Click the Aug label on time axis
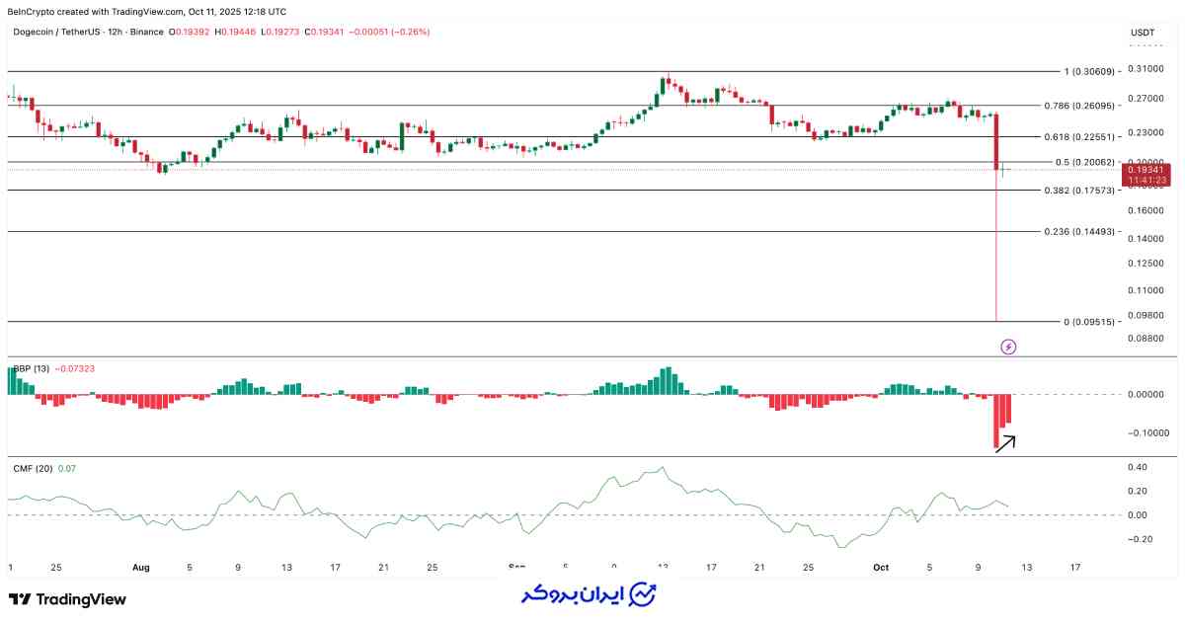 (140, 568)
